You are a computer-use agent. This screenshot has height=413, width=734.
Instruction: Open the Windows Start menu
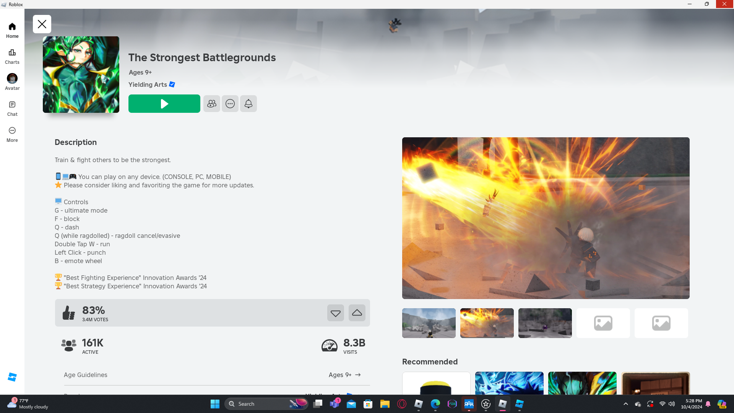(215, 404)
